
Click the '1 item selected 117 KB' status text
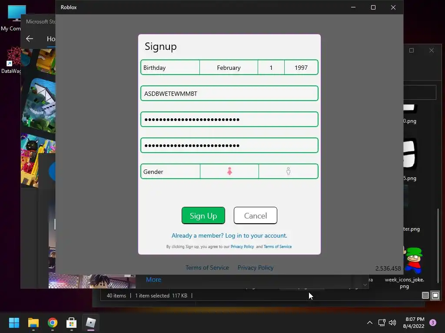point(161,296)
